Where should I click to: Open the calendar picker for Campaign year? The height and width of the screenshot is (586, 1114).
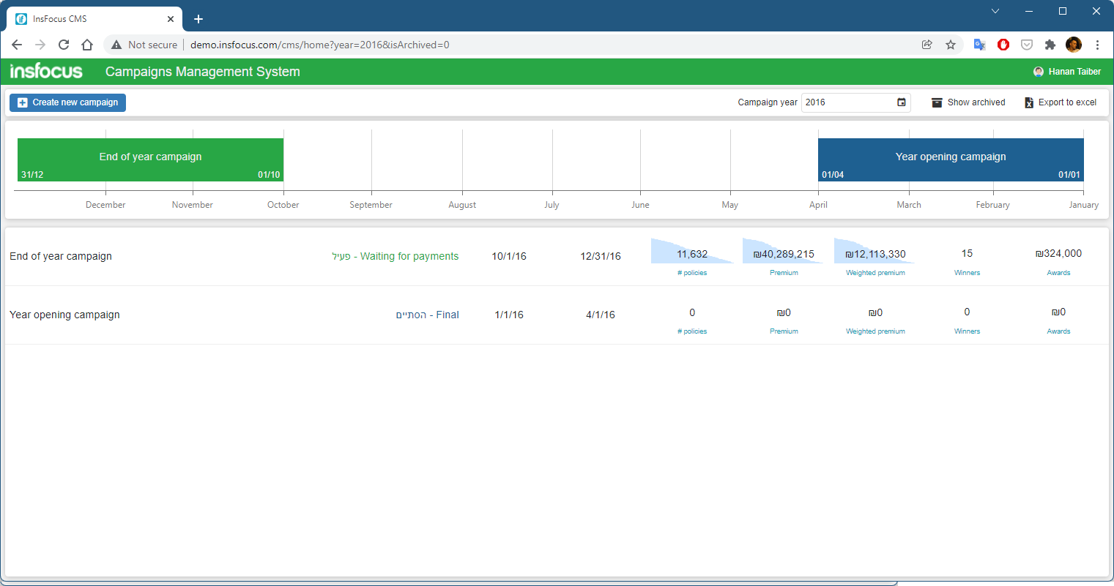[x=901, y=102]
